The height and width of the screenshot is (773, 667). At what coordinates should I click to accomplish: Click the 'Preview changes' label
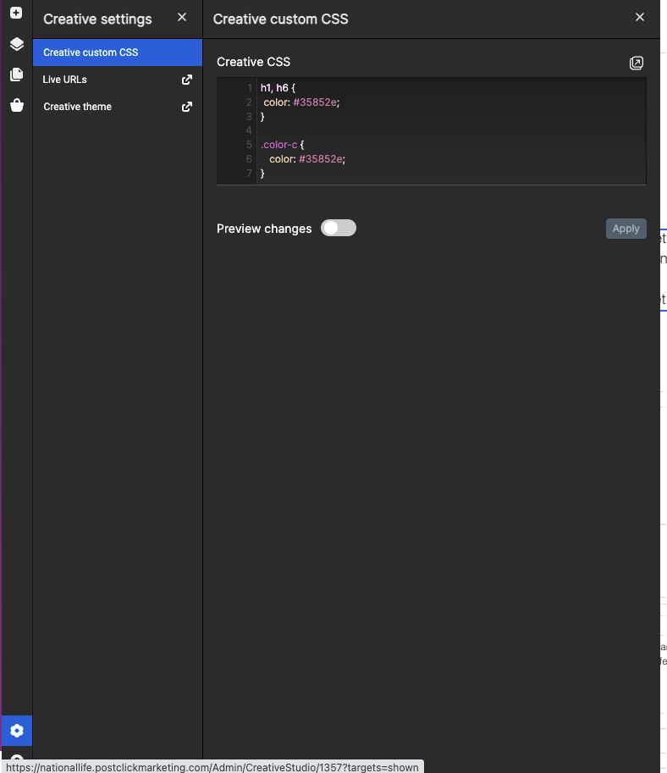coord(264,229)
